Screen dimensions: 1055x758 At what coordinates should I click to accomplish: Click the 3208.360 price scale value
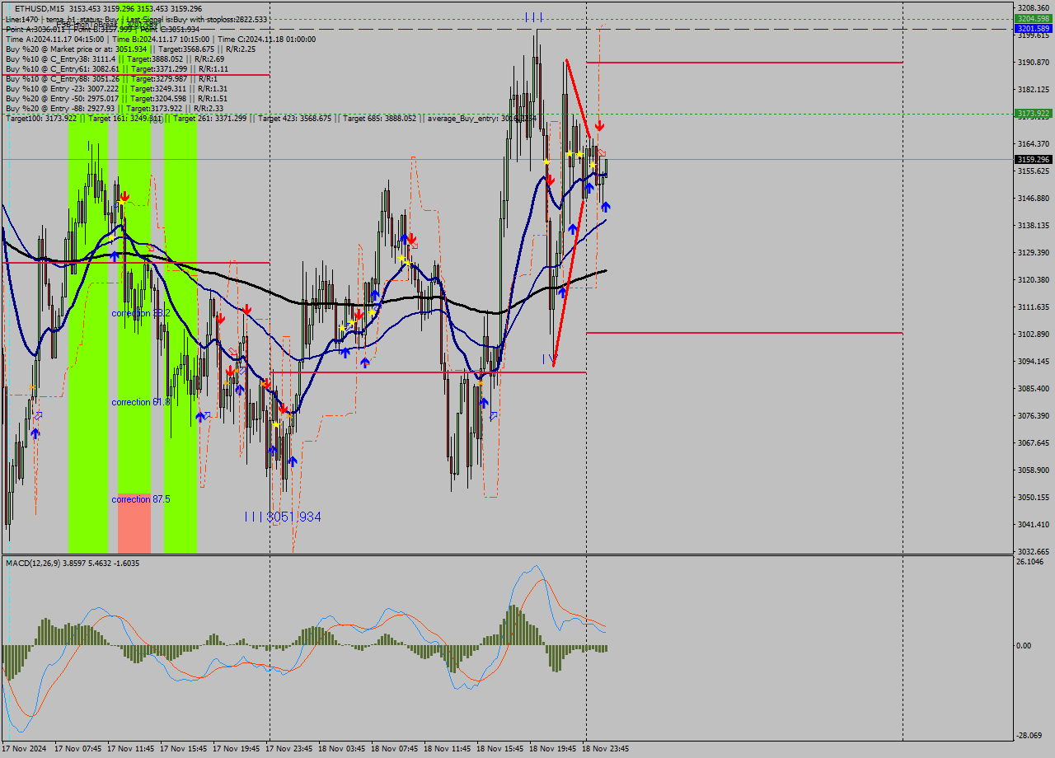pos(1033,7)
